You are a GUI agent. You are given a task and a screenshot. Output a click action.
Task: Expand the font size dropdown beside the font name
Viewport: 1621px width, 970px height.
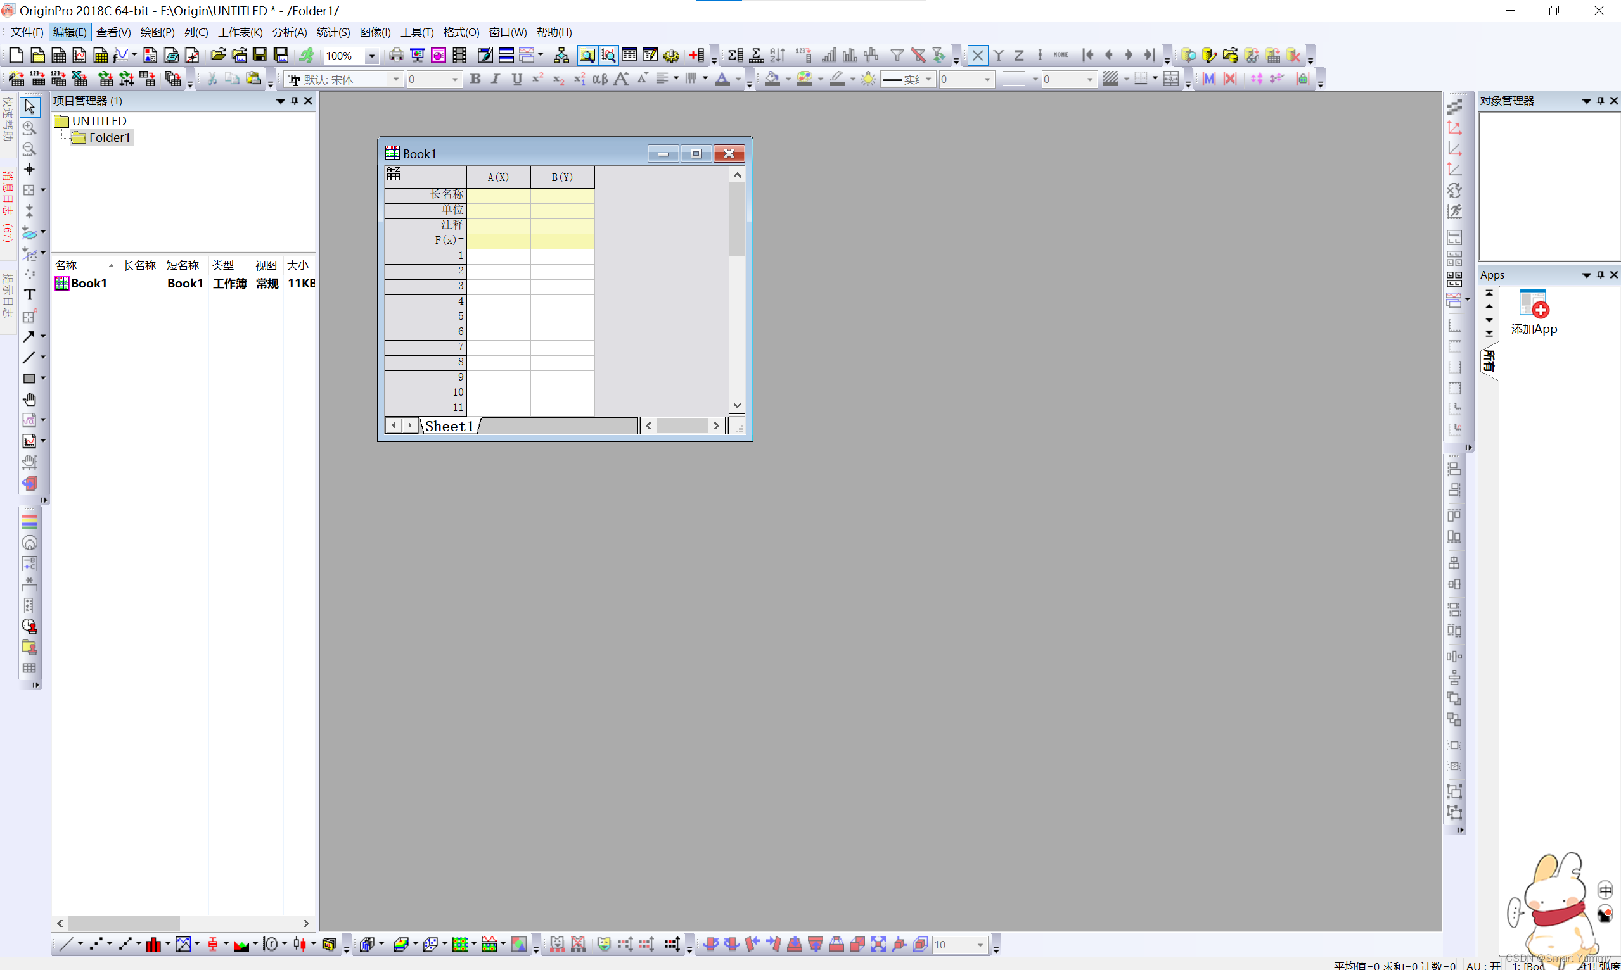point(455,80)
